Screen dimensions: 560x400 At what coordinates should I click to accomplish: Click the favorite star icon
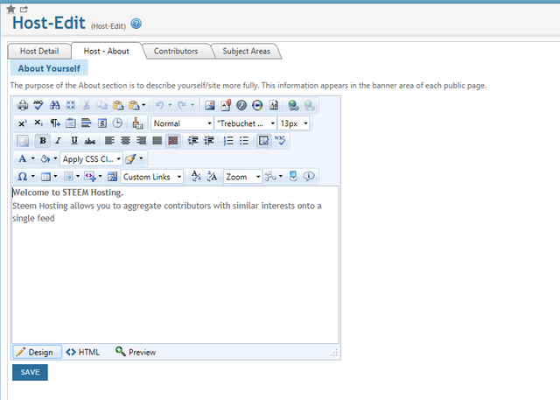[11, 9]
